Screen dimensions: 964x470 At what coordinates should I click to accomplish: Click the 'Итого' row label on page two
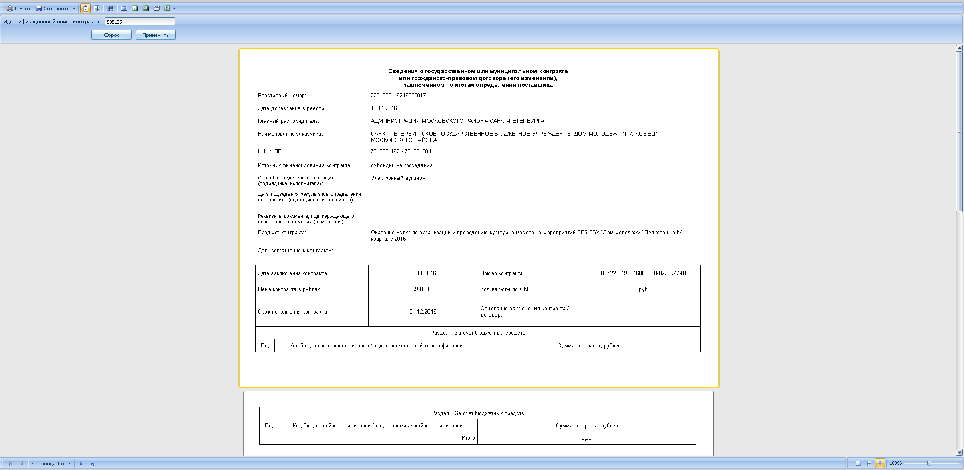point(468,438)
